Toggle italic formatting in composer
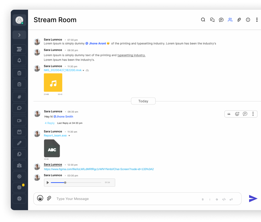Viewport: 261px width, 222px height. click(210, 199)
